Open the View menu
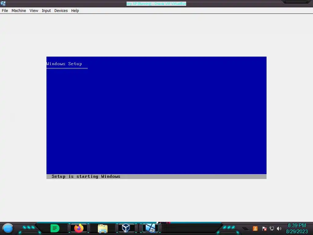The height and width of the screenshot is (235, 313). point(34,11)
